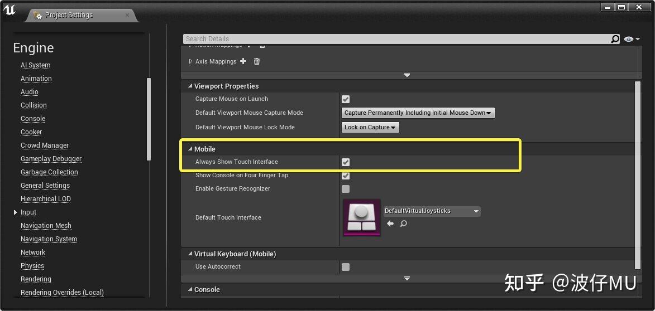
Task: Click the DefaultVirtualJoysticks asset thumbnail
Action: coord(362,217)
